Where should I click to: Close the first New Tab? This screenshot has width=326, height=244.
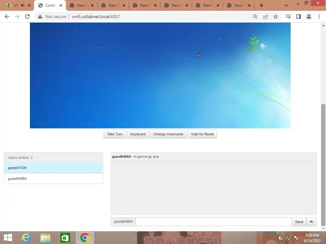[x=92, y=5]
